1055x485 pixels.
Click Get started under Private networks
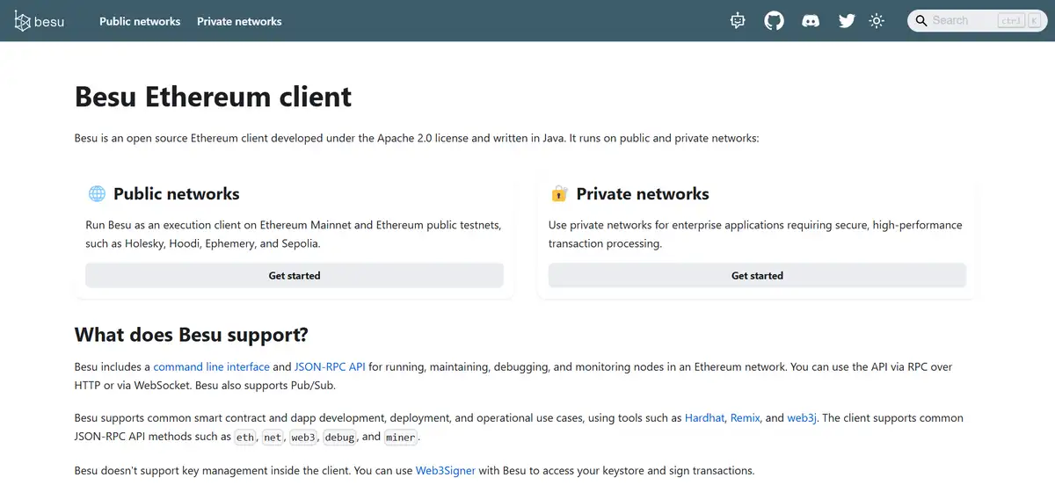(x=757, y=276)
